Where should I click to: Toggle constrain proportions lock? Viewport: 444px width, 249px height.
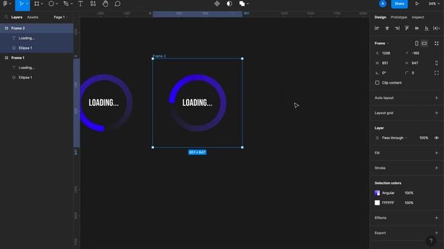[436, 63]
